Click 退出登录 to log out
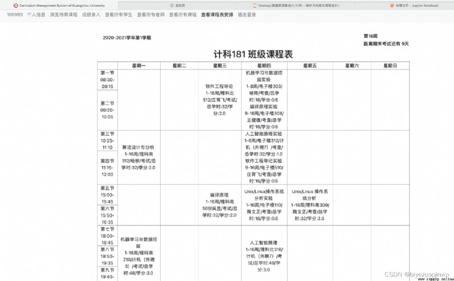This screenshot has width=454, height=281. click(x=247, y=15)
